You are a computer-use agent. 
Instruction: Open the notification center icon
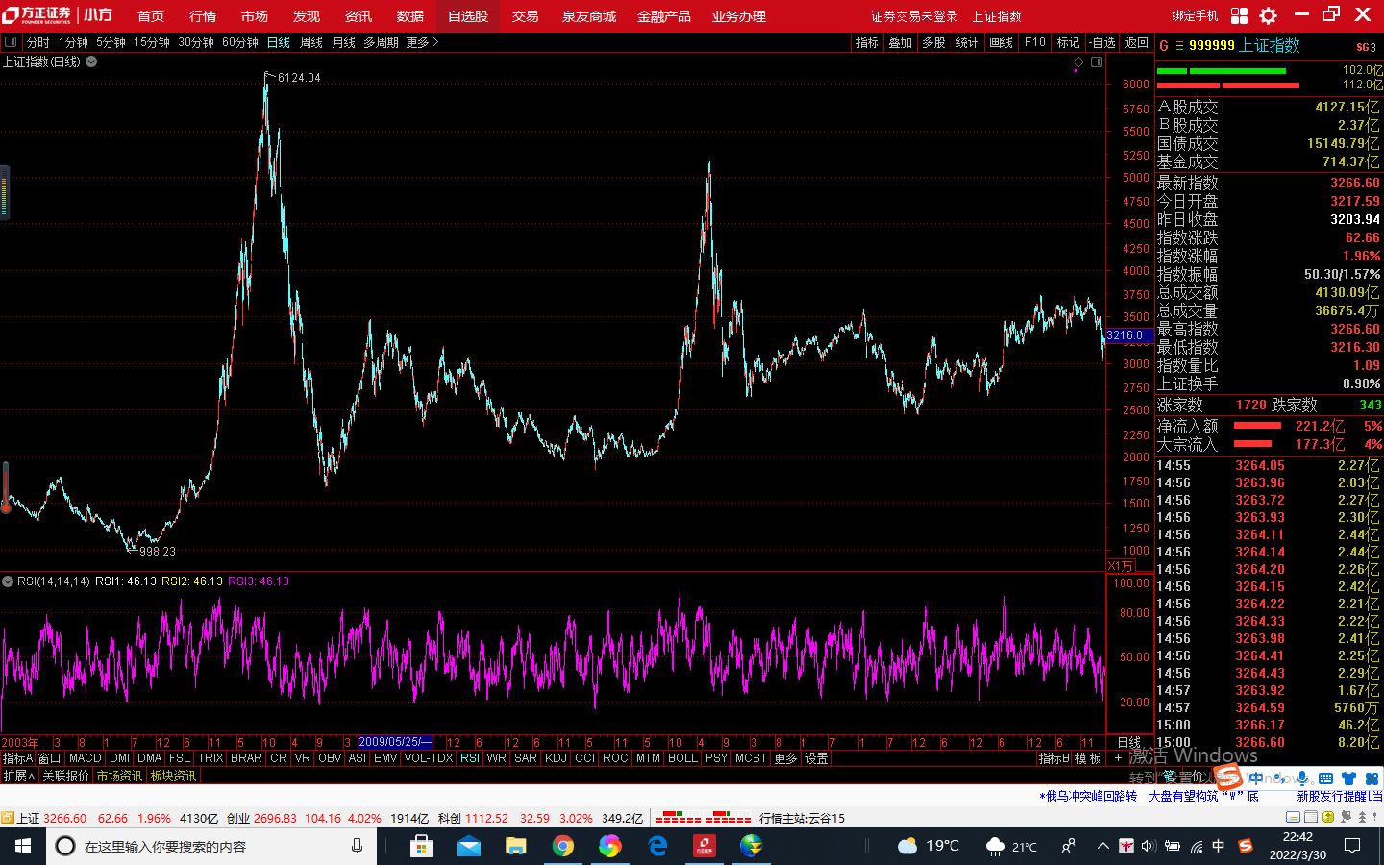(1352, 846)
